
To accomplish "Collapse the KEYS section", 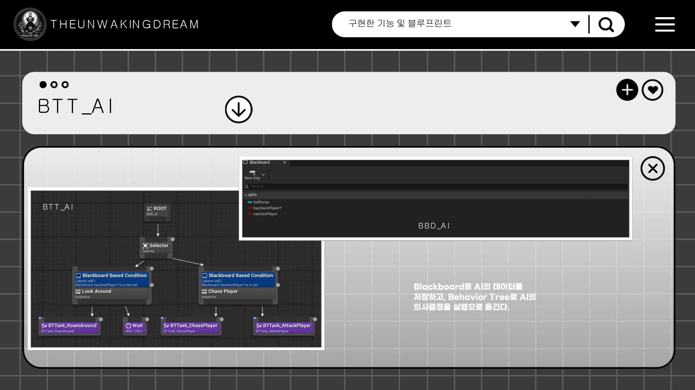I will tap(246, 195).
